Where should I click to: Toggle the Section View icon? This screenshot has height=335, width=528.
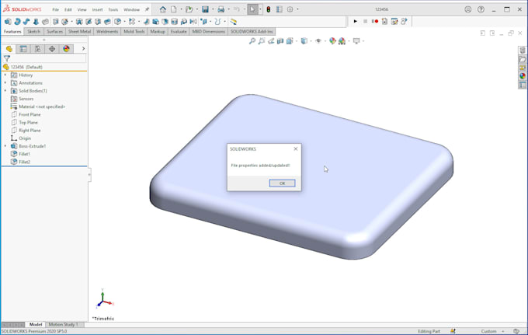[x=280, y=40]
